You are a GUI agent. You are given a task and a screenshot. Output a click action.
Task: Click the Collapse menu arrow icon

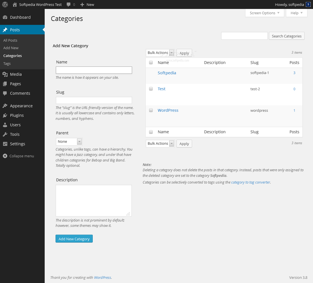pos(5,156)
